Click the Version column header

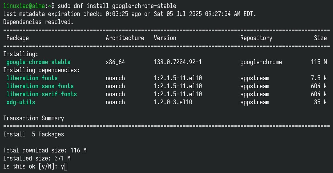click(x=165, y=38)
